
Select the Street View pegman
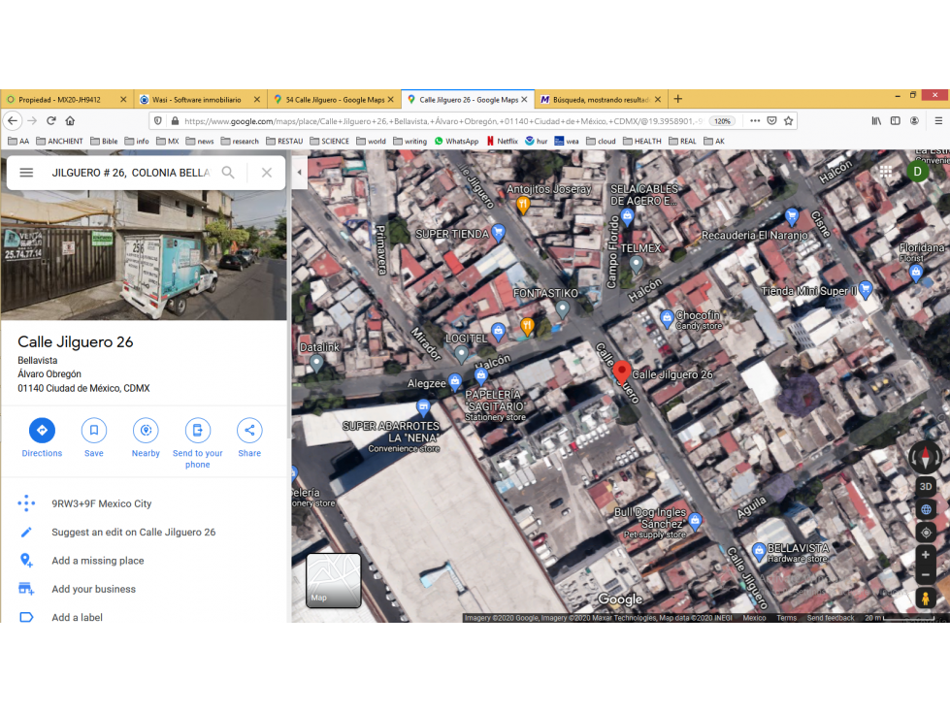925,599
